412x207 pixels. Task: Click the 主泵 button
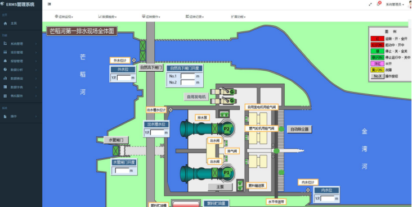220,187
